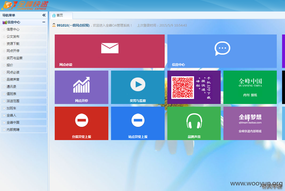Select 网点开停 in the sidebar
Viewport: 285px width, 191px height.
[24, 51]
